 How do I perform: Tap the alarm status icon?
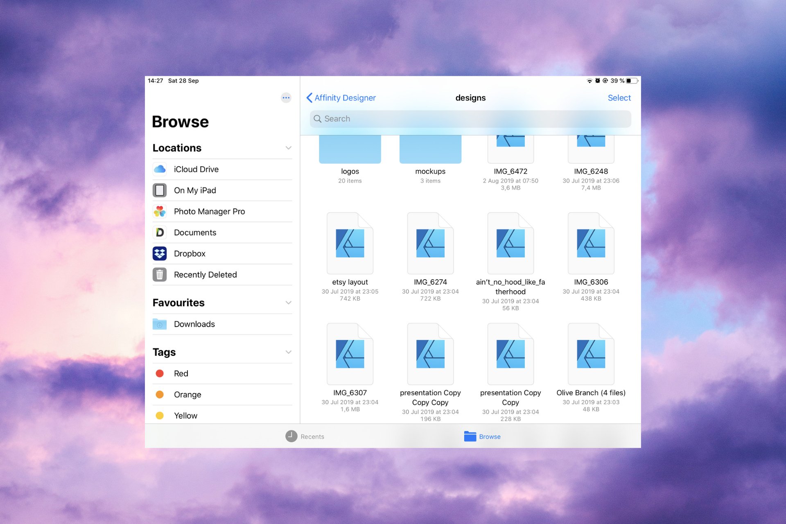[597, 81]
